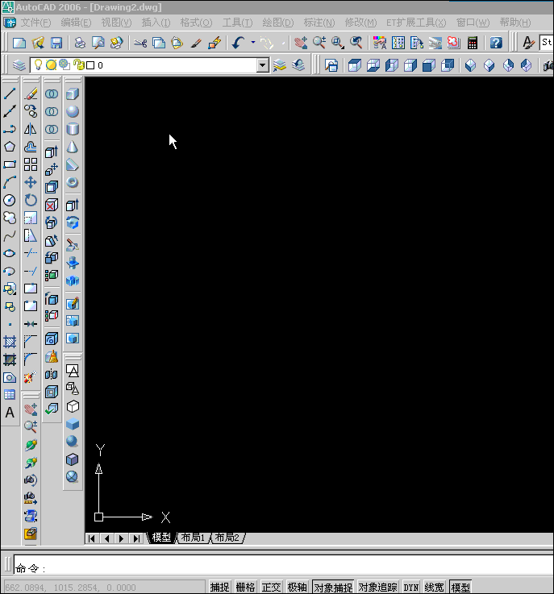
Task: Select the Mirror modify tool
Action: coord(31,129)
